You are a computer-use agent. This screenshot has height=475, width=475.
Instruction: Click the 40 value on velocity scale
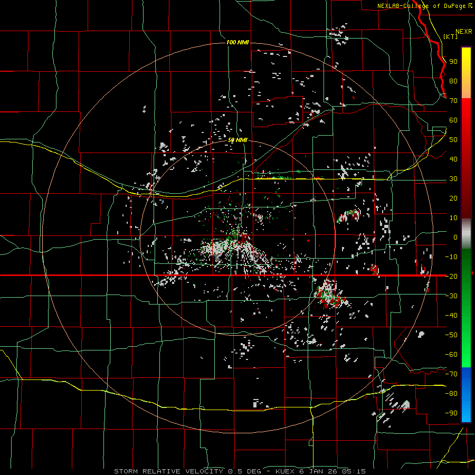pos(453,159)
